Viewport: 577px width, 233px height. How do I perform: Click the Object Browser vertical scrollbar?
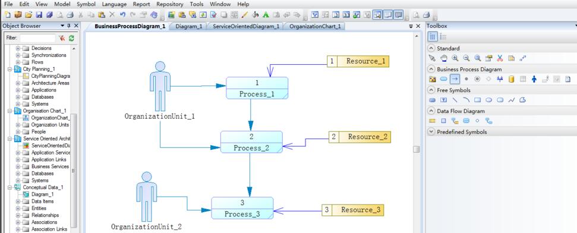[x=74, y=171]
